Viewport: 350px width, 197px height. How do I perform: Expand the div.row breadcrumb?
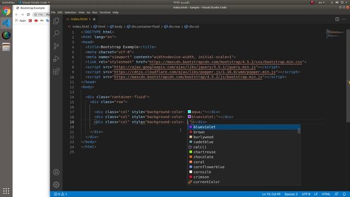click(x=172, y=27)
